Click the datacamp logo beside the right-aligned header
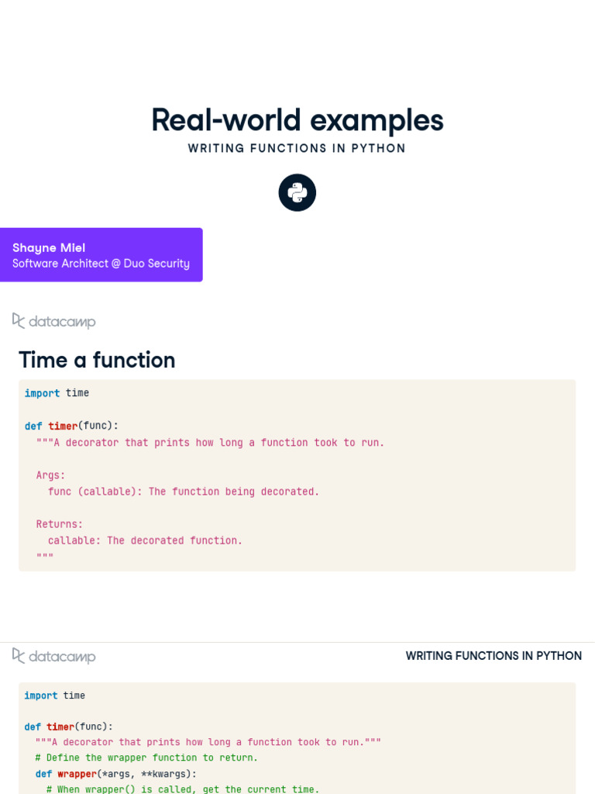 pyautogui.click(x=54, y=656)
